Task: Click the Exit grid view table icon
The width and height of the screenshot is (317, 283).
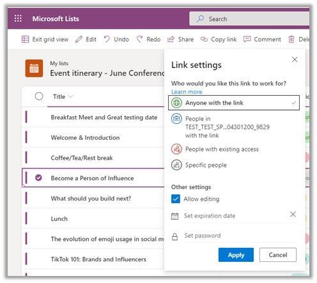Action: (x=25, y=39)
